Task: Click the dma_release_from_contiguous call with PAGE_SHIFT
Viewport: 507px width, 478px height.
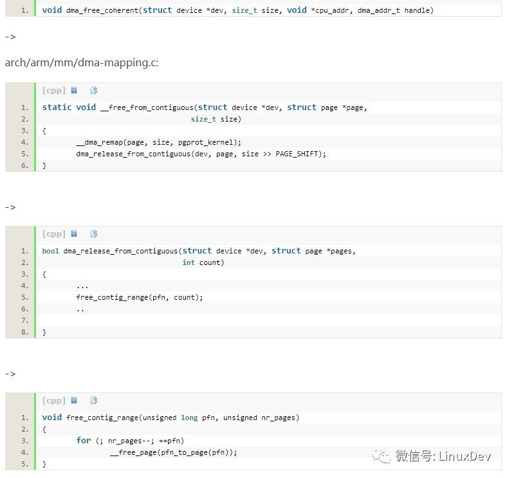Action: (x=201, y=154)
